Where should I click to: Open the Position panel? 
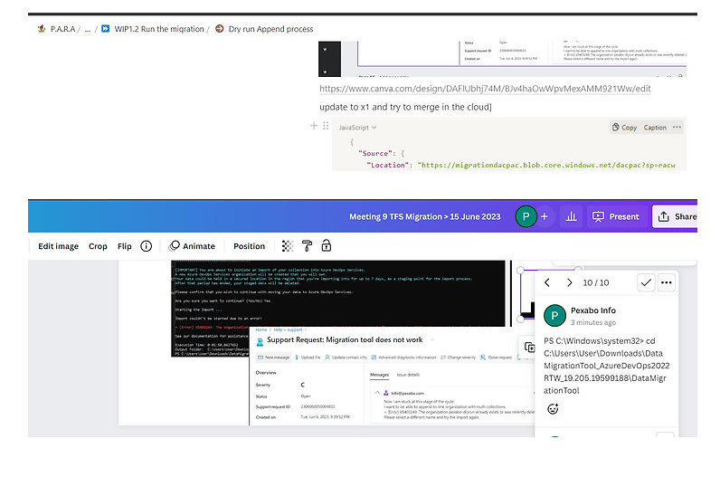click(x=250, y=246)
